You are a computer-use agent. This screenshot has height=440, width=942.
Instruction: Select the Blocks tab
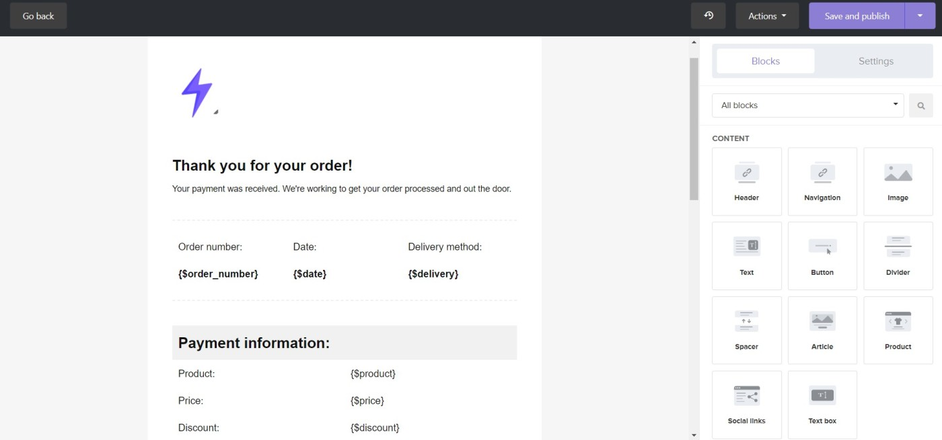point(766,61)
